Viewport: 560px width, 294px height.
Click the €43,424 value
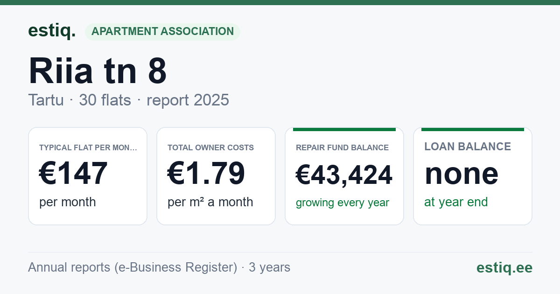pos(344,175)
